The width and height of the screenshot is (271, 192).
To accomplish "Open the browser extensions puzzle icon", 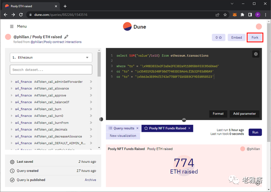I will pyautogui.click(x=242, y=15).
